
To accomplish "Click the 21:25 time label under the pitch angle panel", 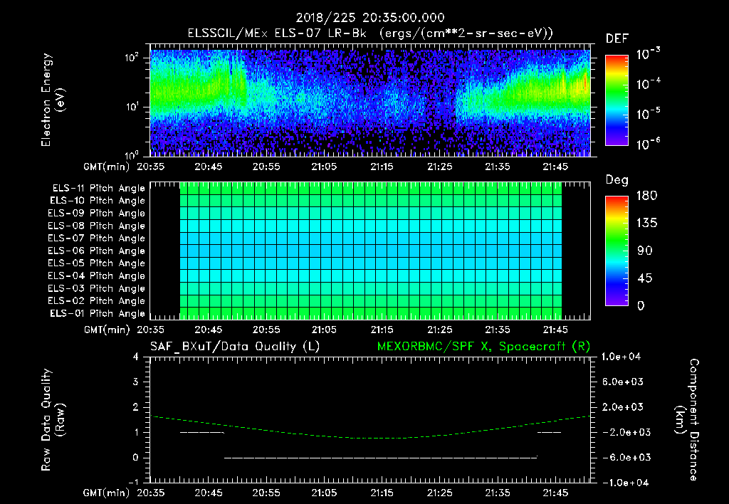I will click(x=440, y=330).
